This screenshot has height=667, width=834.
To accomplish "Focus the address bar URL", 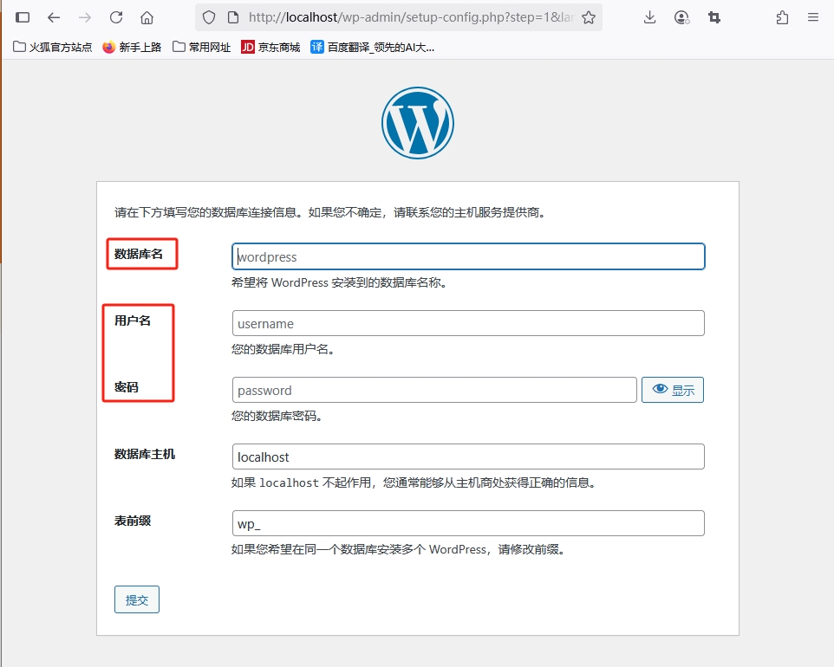I will click(x=411, y=17).
